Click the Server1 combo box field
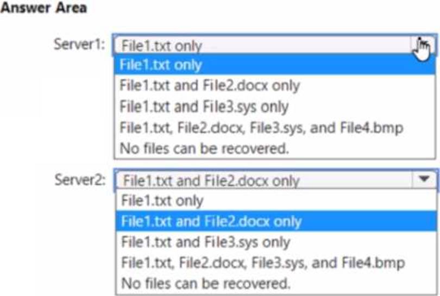 275,45
